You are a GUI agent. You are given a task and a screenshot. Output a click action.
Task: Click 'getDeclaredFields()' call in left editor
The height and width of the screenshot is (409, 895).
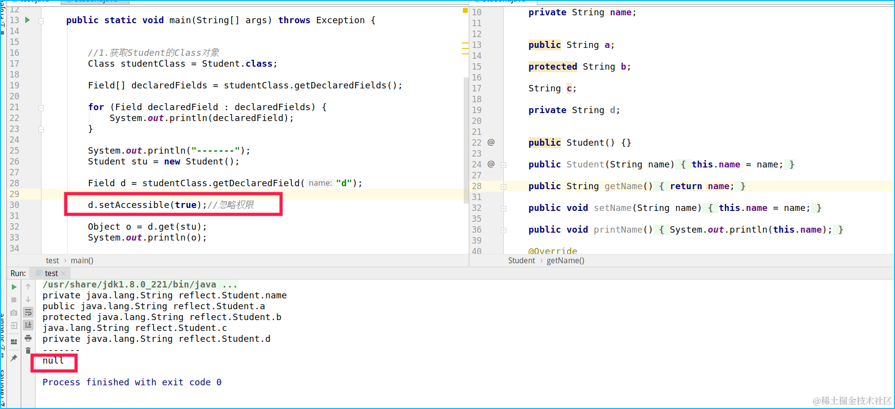click(x=345, y=85)
